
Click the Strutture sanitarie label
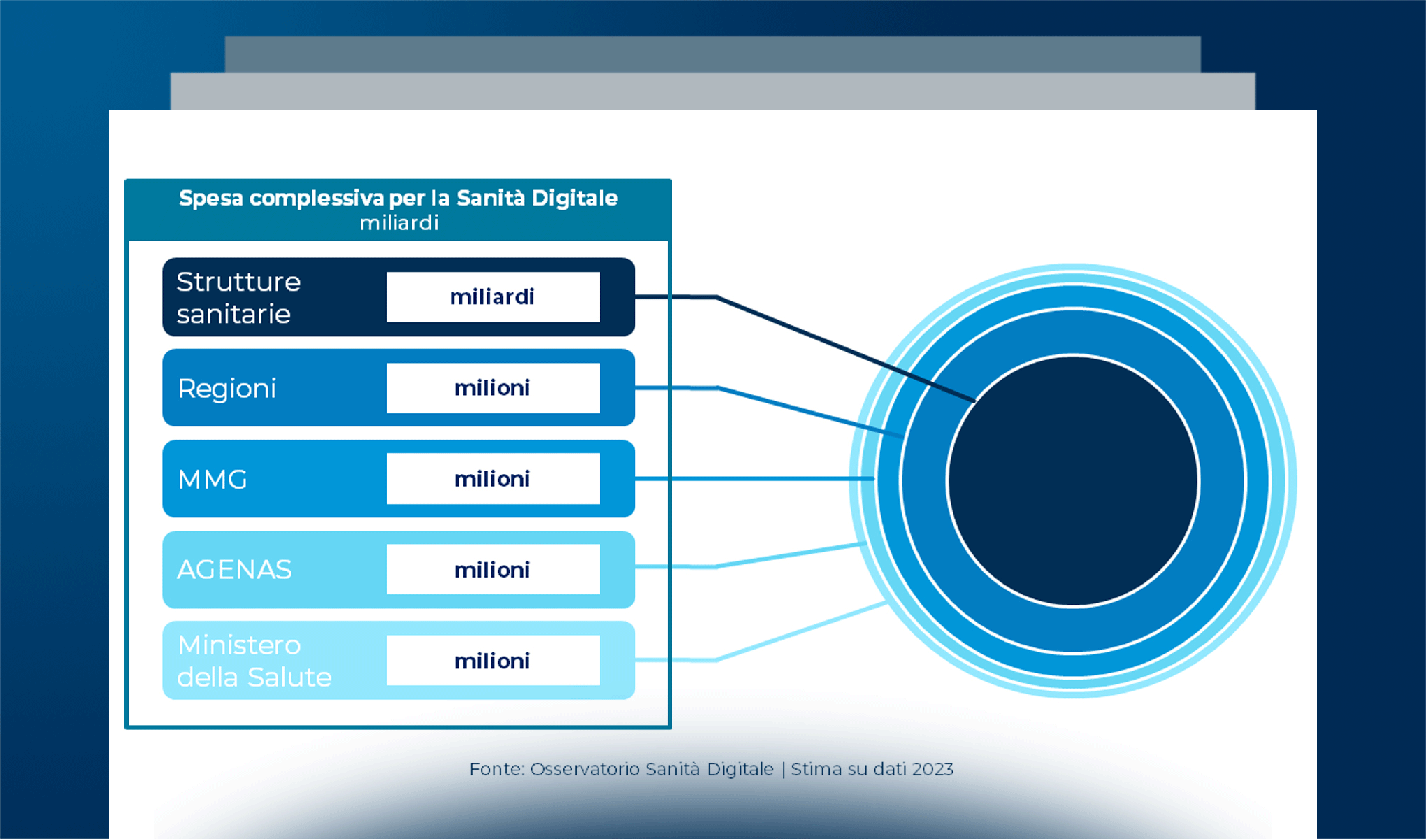[x=238, y=298]
